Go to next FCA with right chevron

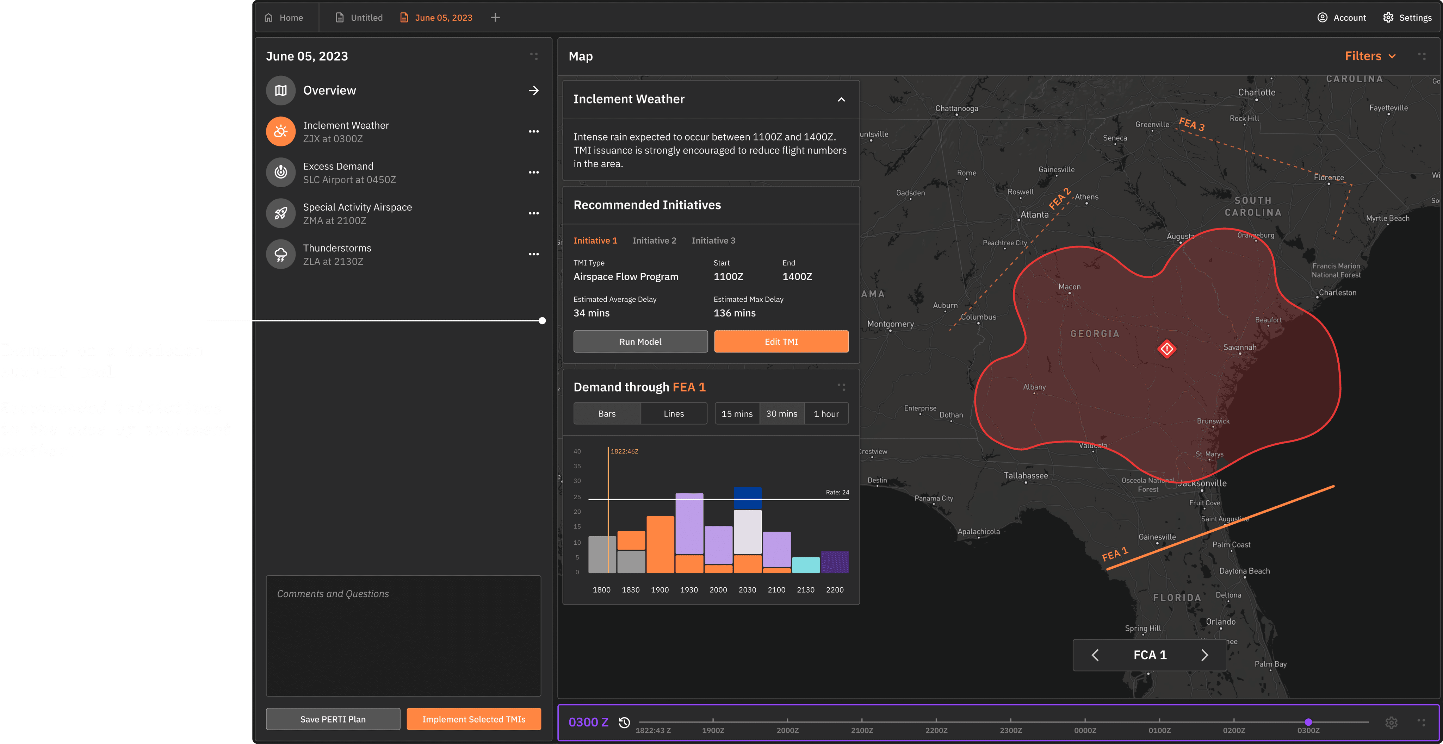click(1204, 655)
